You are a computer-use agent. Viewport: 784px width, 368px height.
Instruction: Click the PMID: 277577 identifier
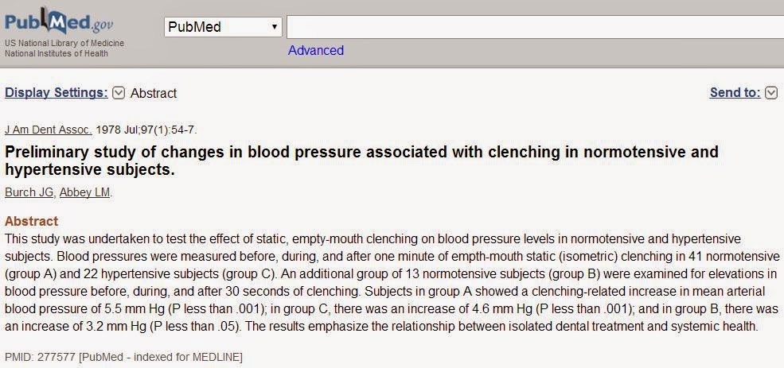(x=40, y=357)
